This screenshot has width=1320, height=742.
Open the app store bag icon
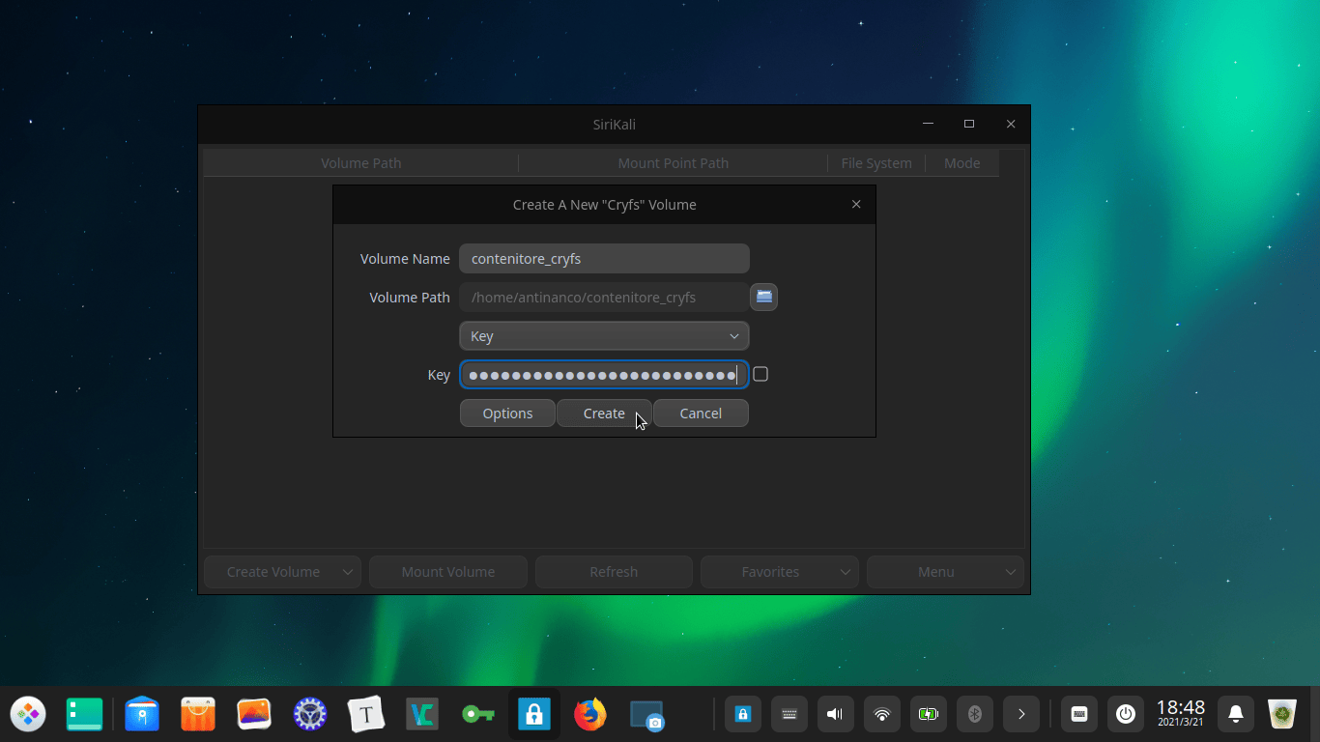[x=198, y=715]
